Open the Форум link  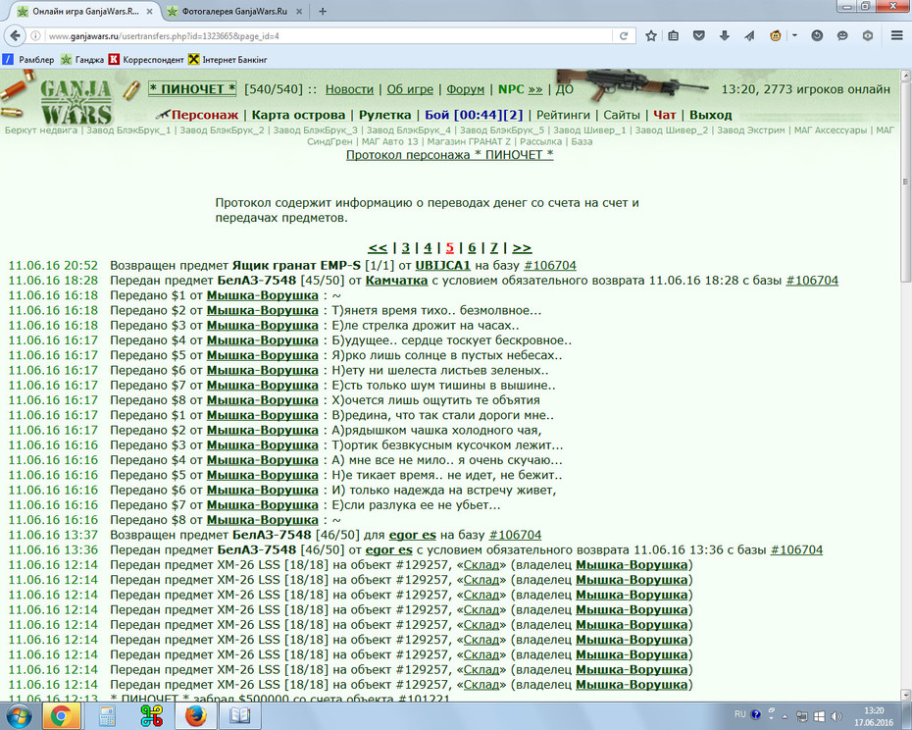pyautogui.click(x=465, y=89)
